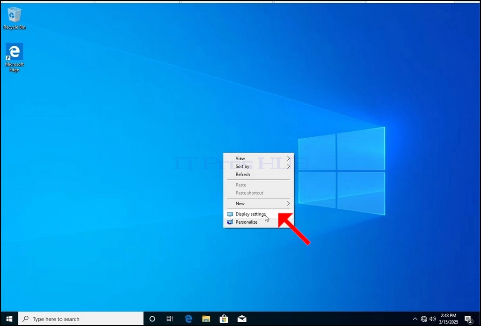Expand the New submenu
Image resolution: width=481 pixels, height=326 pixels.
[x=258, y=203]
